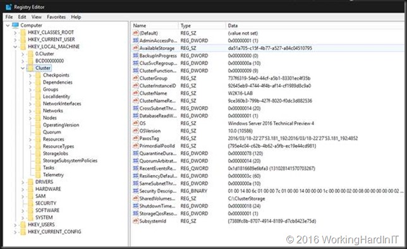Click the Quorum folder icon

pos(39,132)
